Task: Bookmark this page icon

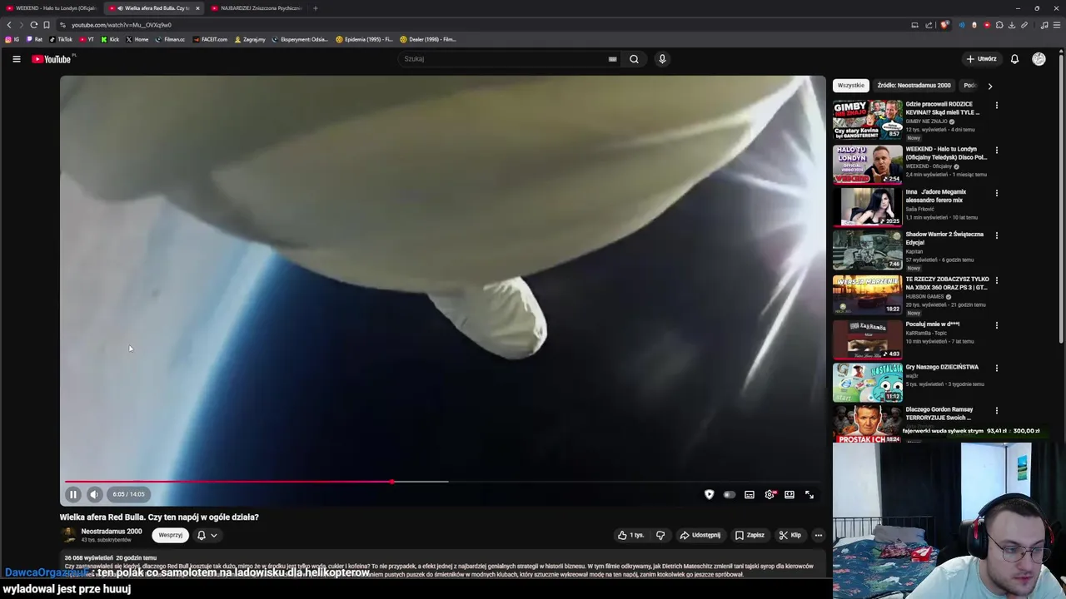Action: click(47, 25)
